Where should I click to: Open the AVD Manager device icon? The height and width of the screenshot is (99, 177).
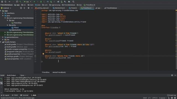click(62, 2)
